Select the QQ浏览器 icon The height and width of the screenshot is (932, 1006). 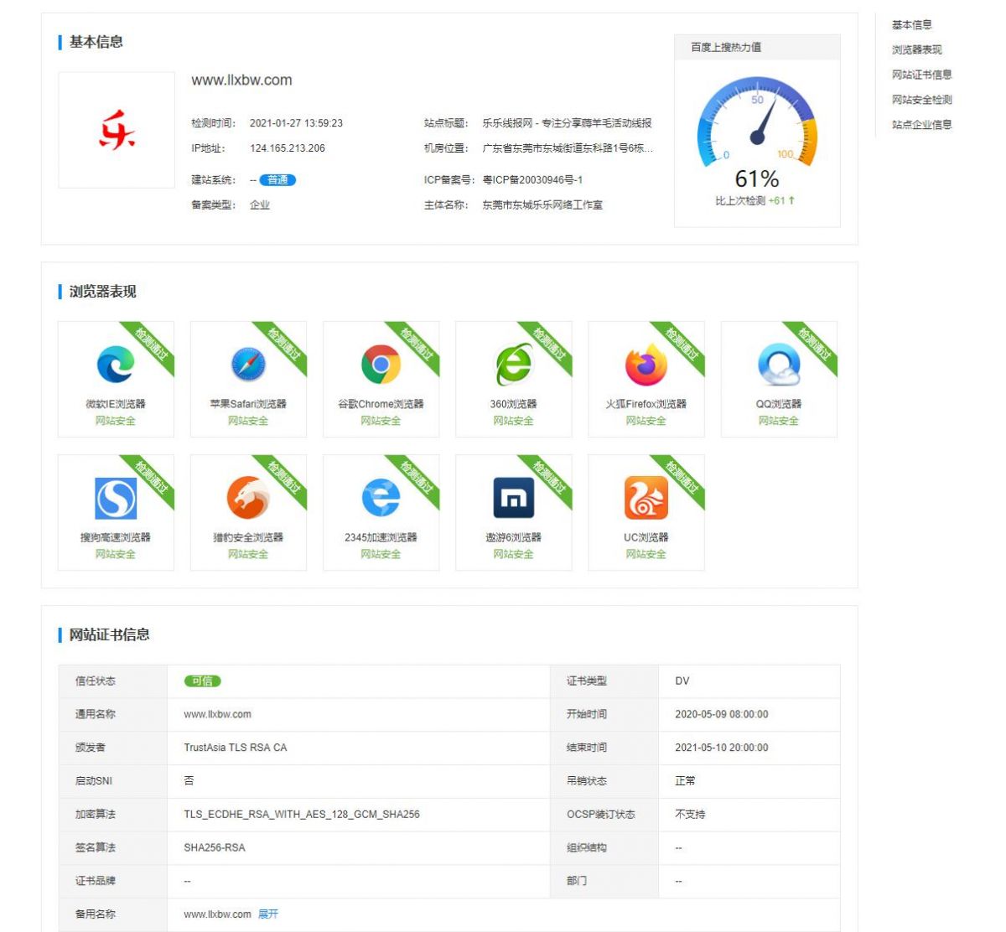(776, 363)
